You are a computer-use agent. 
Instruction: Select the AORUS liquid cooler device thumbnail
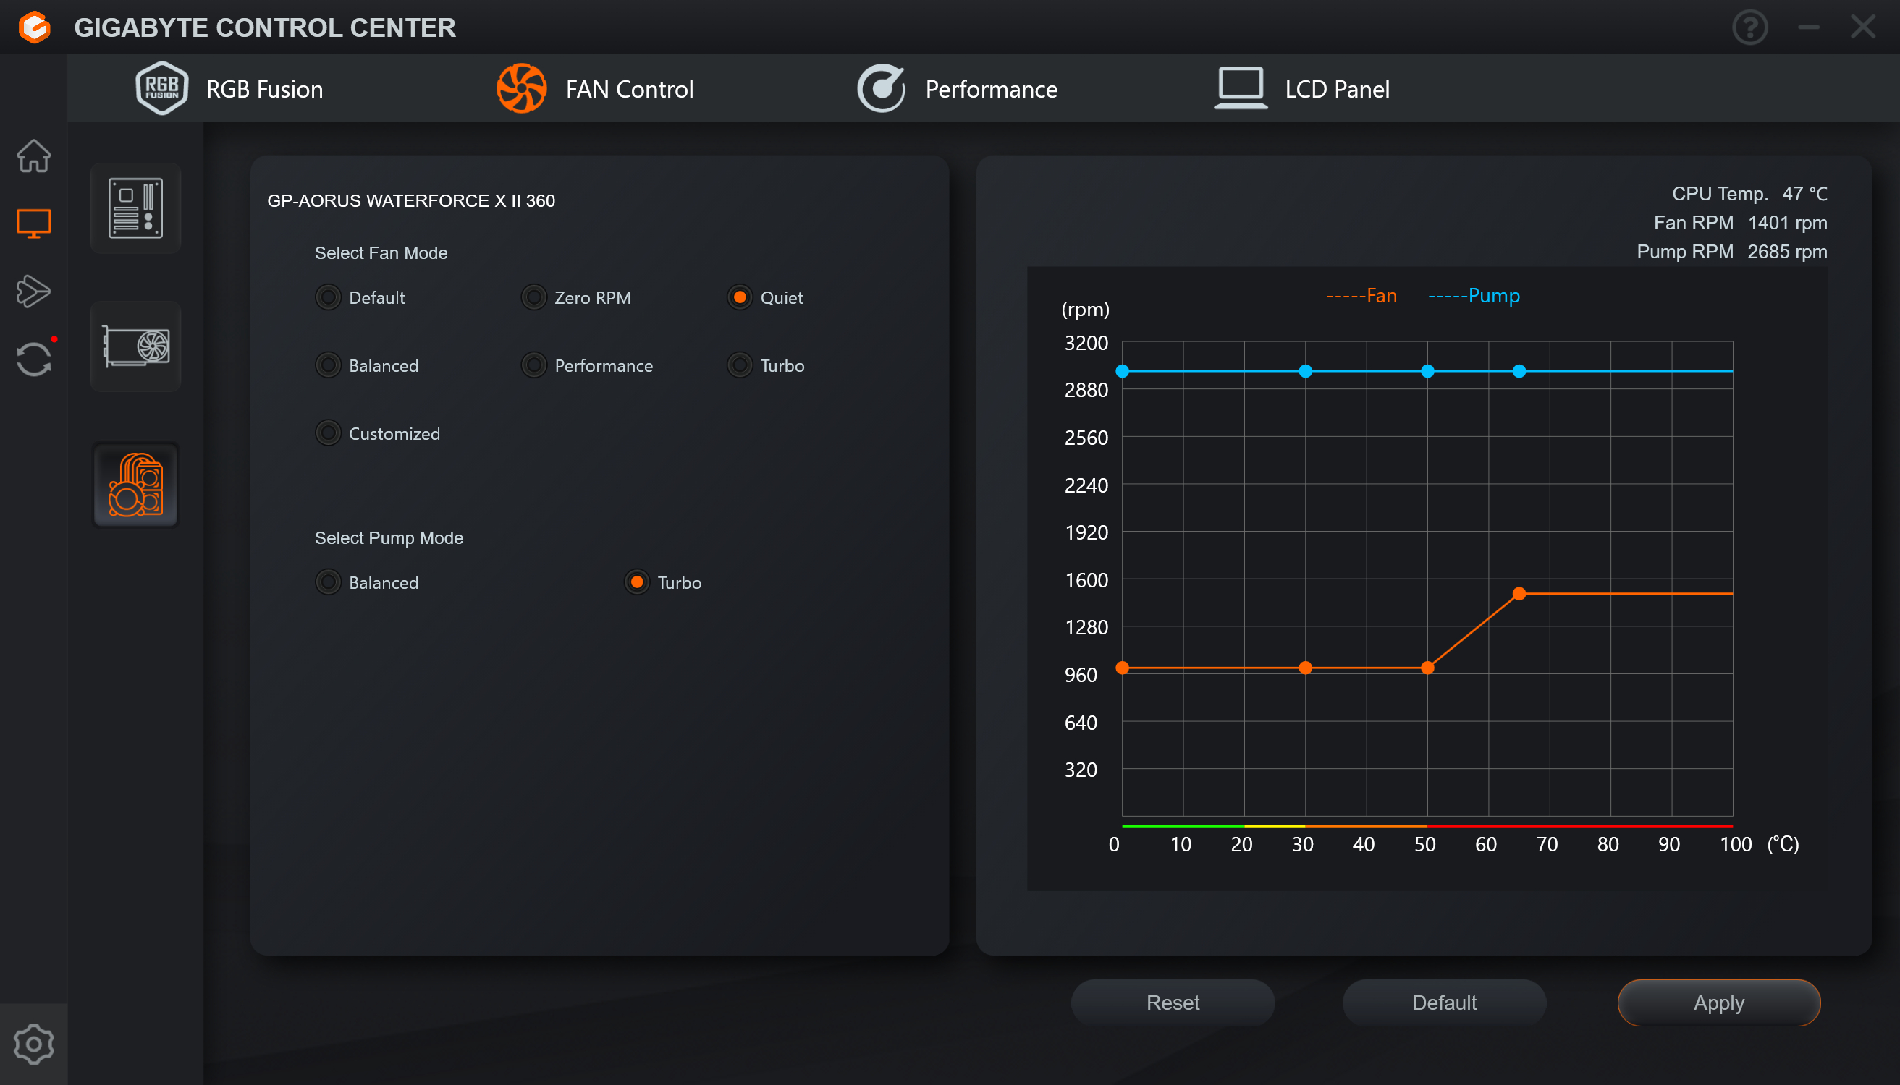(x=136, y=485)
